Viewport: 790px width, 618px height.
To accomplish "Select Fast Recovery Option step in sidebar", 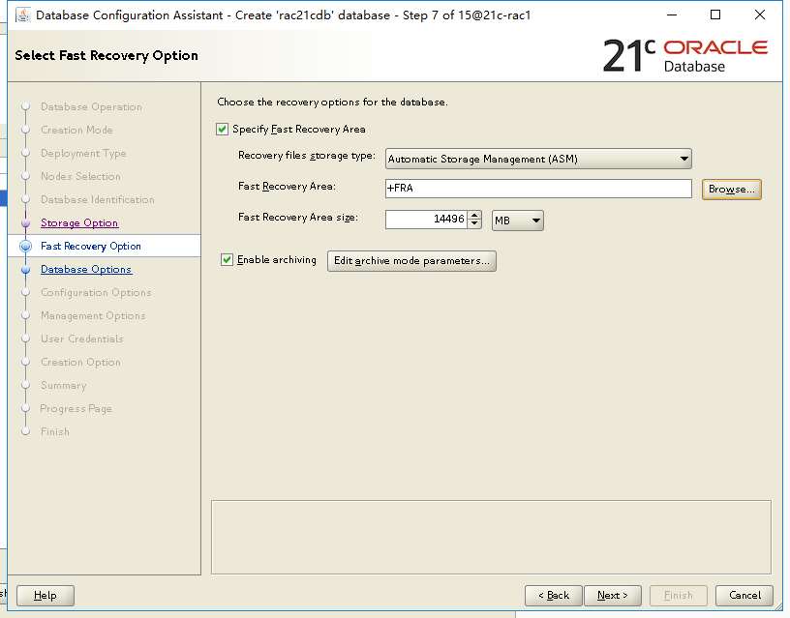I will 105,246.
